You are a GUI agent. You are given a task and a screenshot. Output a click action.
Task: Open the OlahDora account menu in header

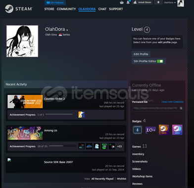[170, 2]
